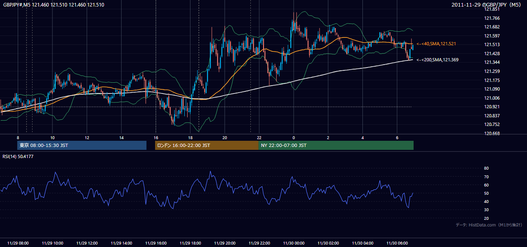Click hour tick 4 below the price chart
The width and height of the screenshot is (527, 247).
click(362, 137)
